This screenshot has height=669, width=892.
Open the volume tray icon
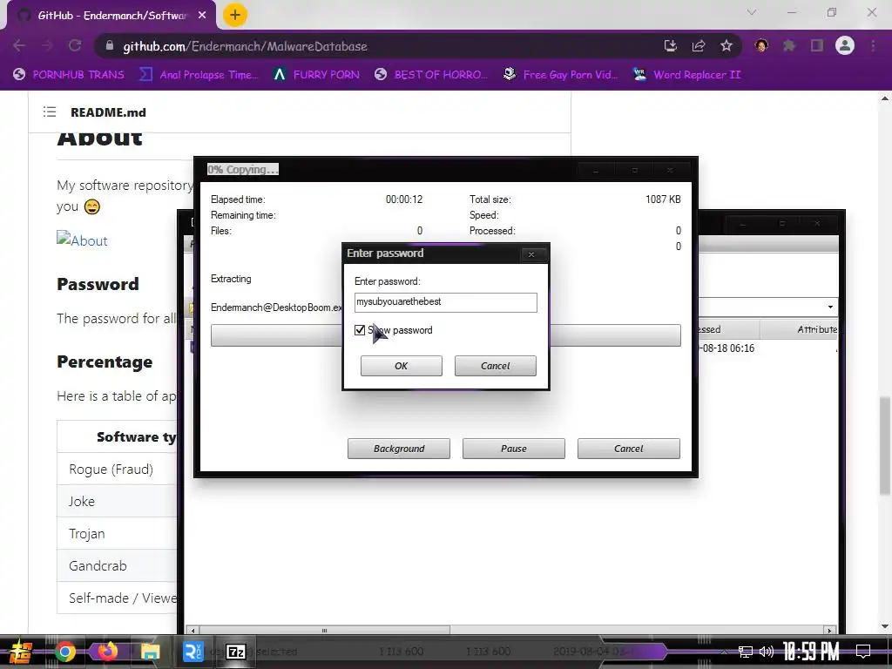(x=767, y=652)
